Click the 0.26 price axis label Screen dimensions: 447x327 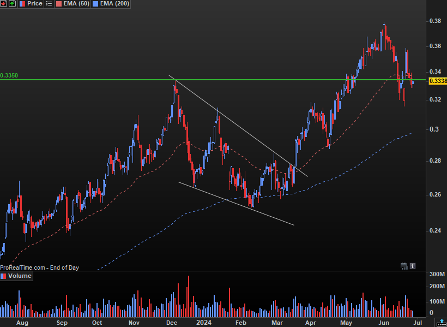[x=435, y=194]
